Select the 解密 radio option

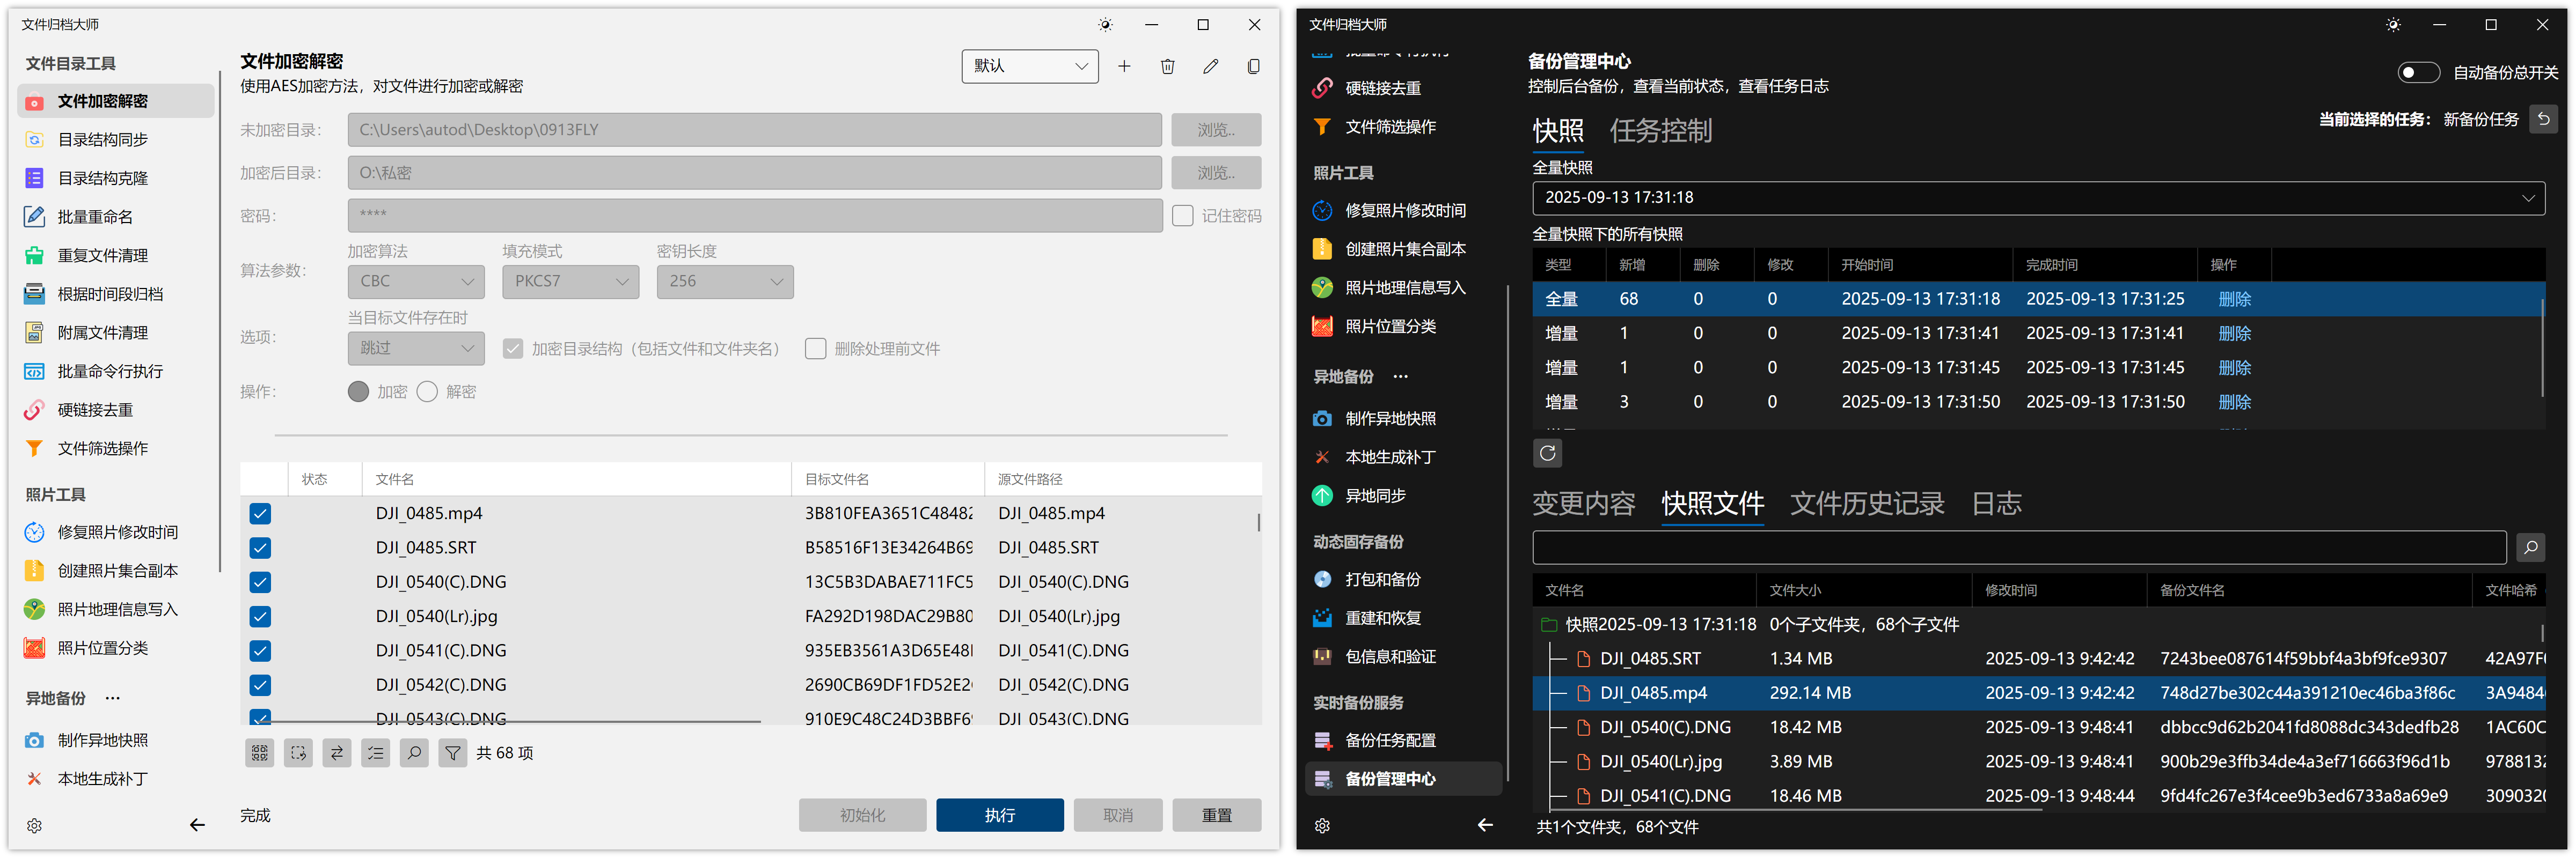click(428, 391)
